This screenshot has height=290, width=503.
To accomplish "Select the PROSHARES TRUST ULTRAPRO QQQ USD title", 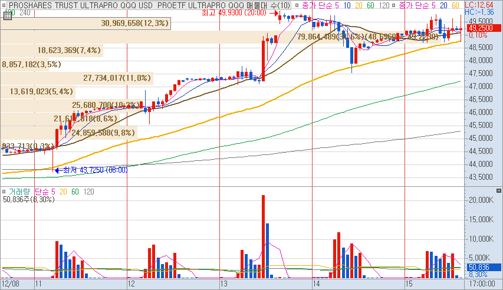I will click(x=81, y=5).
